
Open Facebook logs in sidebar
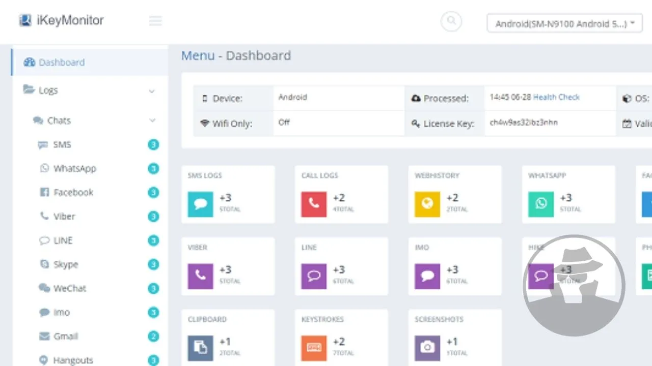pyautogui.click(x=73, y=192)
